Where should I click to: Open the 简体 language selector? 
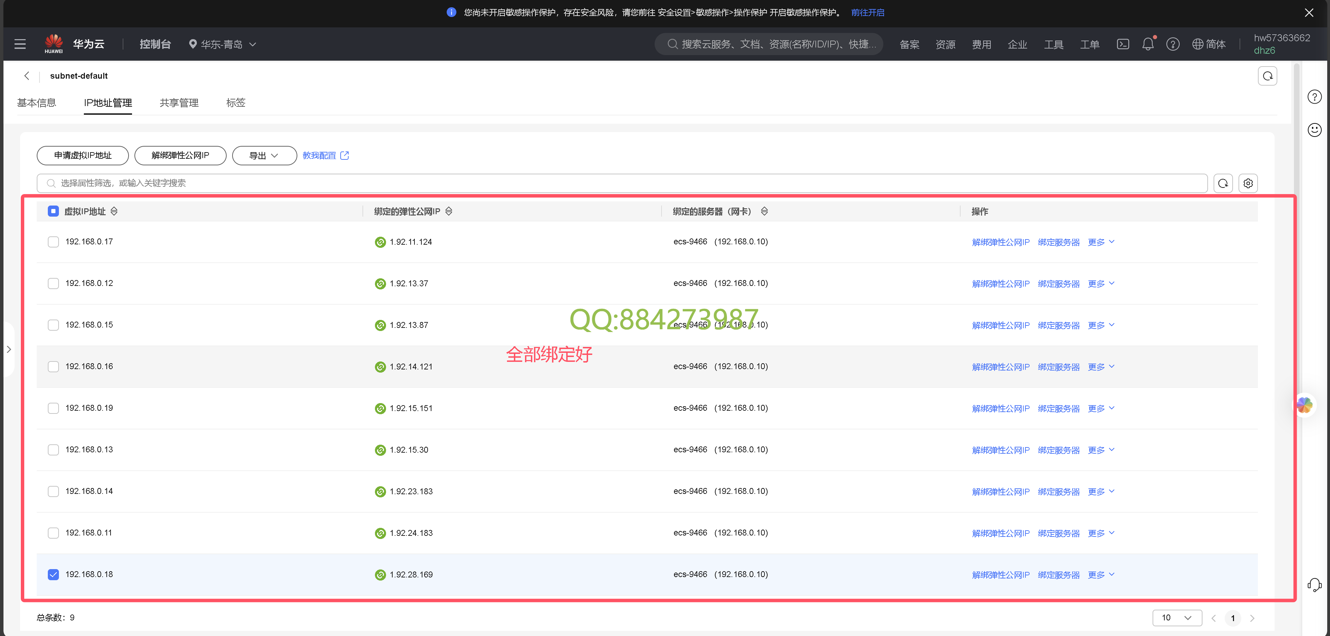tap(1209, 44)
